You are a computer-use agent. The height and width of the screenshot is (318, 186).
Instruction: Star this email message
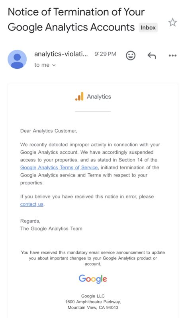click(172, 22)
